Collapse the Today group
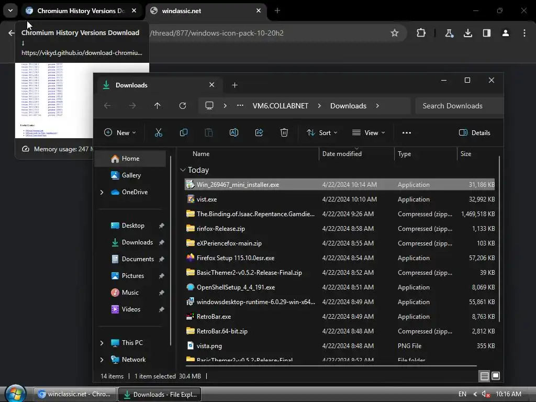Screen dimensions: 536x402 183,170
